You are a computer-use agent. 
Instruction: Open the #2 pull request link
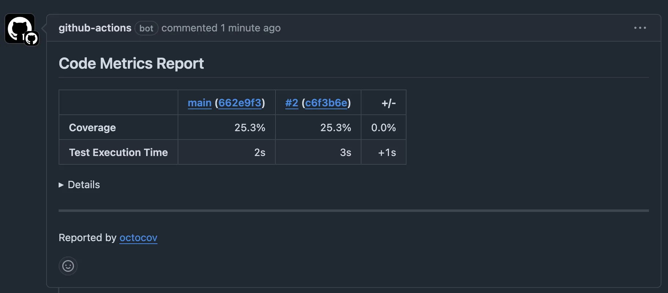(x=292, y=103)
